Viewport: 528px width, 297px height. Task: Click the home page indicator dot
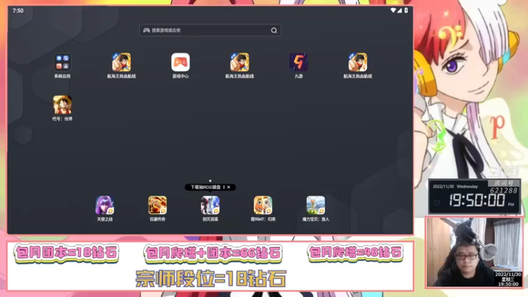210,181
